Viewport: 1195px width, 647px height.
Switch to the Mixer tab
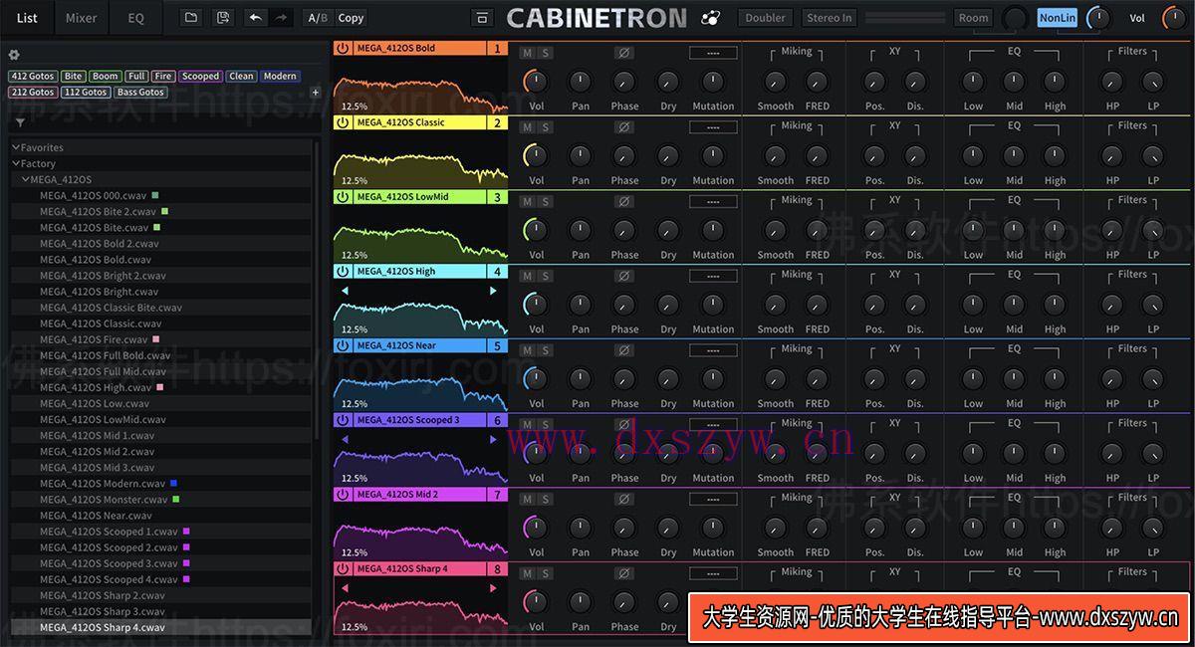(x=82, y=18)
